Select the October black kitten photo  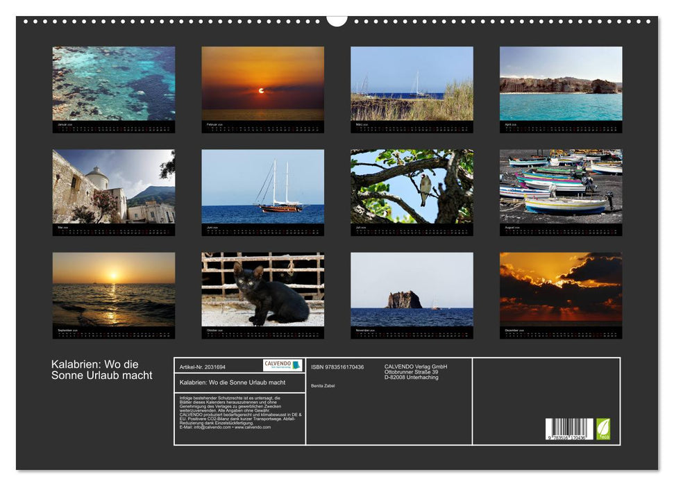pos(262,290)
